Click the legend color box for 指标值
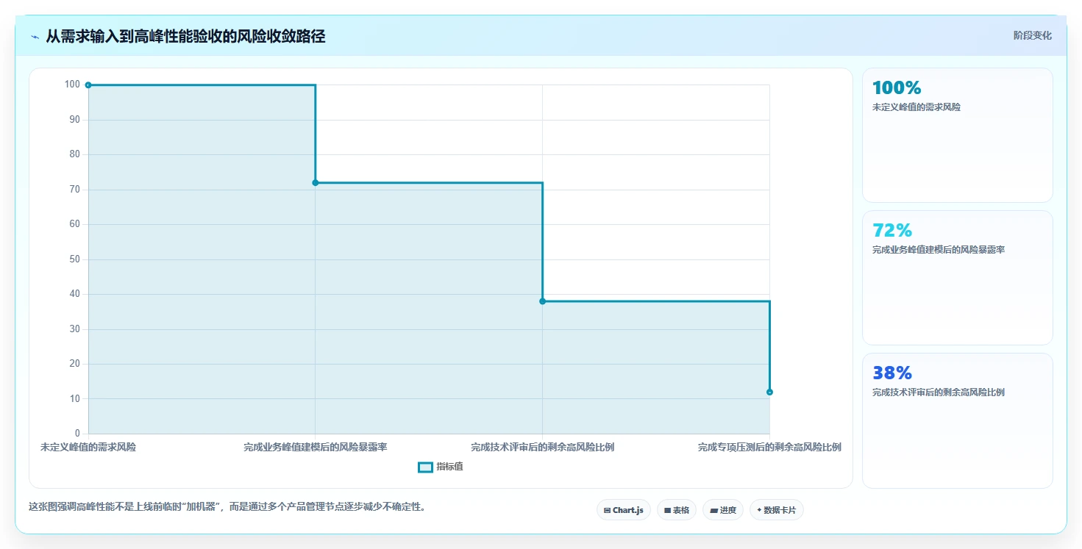Screen dimensions: 1082x549 425,467
